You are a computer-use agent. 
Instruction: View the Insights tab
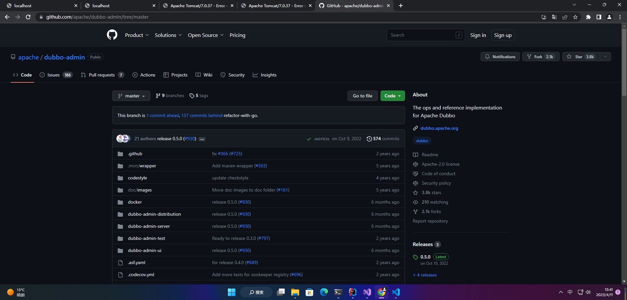tap(265, 75)
